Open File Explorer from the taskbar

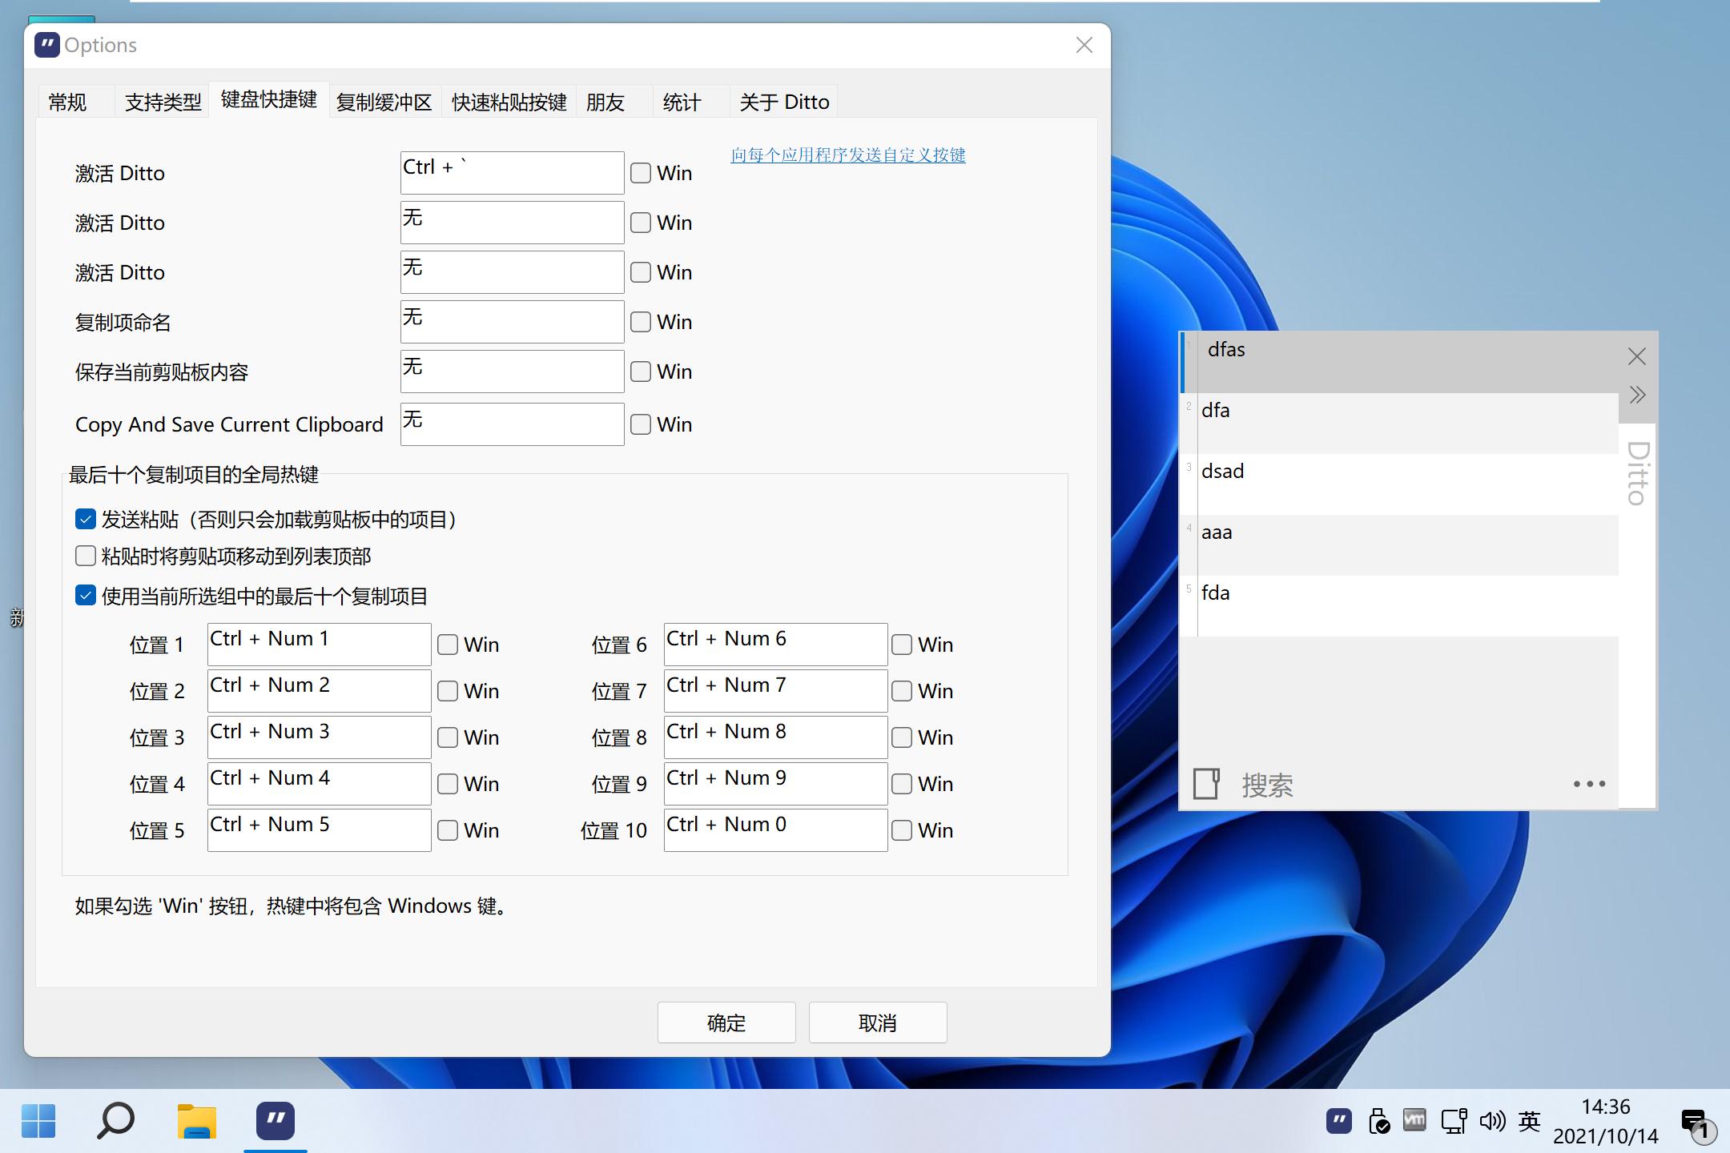pyautogui.click(x=196, y=1121)
